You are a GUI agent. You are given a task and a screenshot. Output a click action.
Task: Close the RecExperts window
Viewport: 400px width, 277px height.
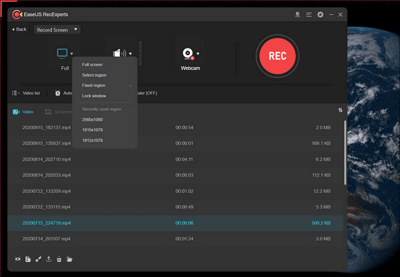[340, 14]
